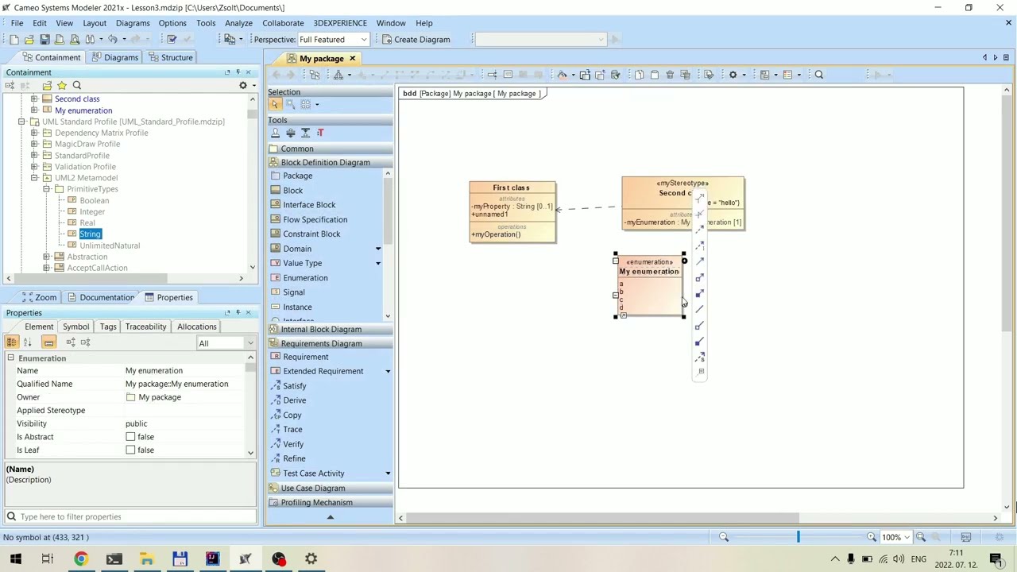Expand the Second class tree node
This screenshot has width=1017, height=572.
(34, 99)
